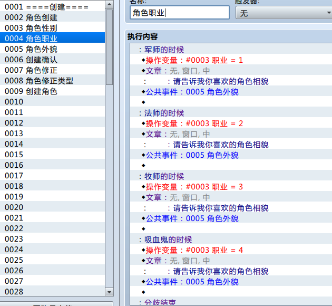
Task: Select empty event slot 0028
Action: [52, 292]
